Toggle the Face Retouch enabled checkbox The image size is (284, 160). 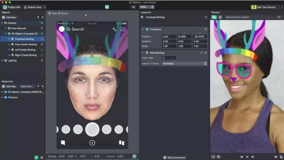42,29
